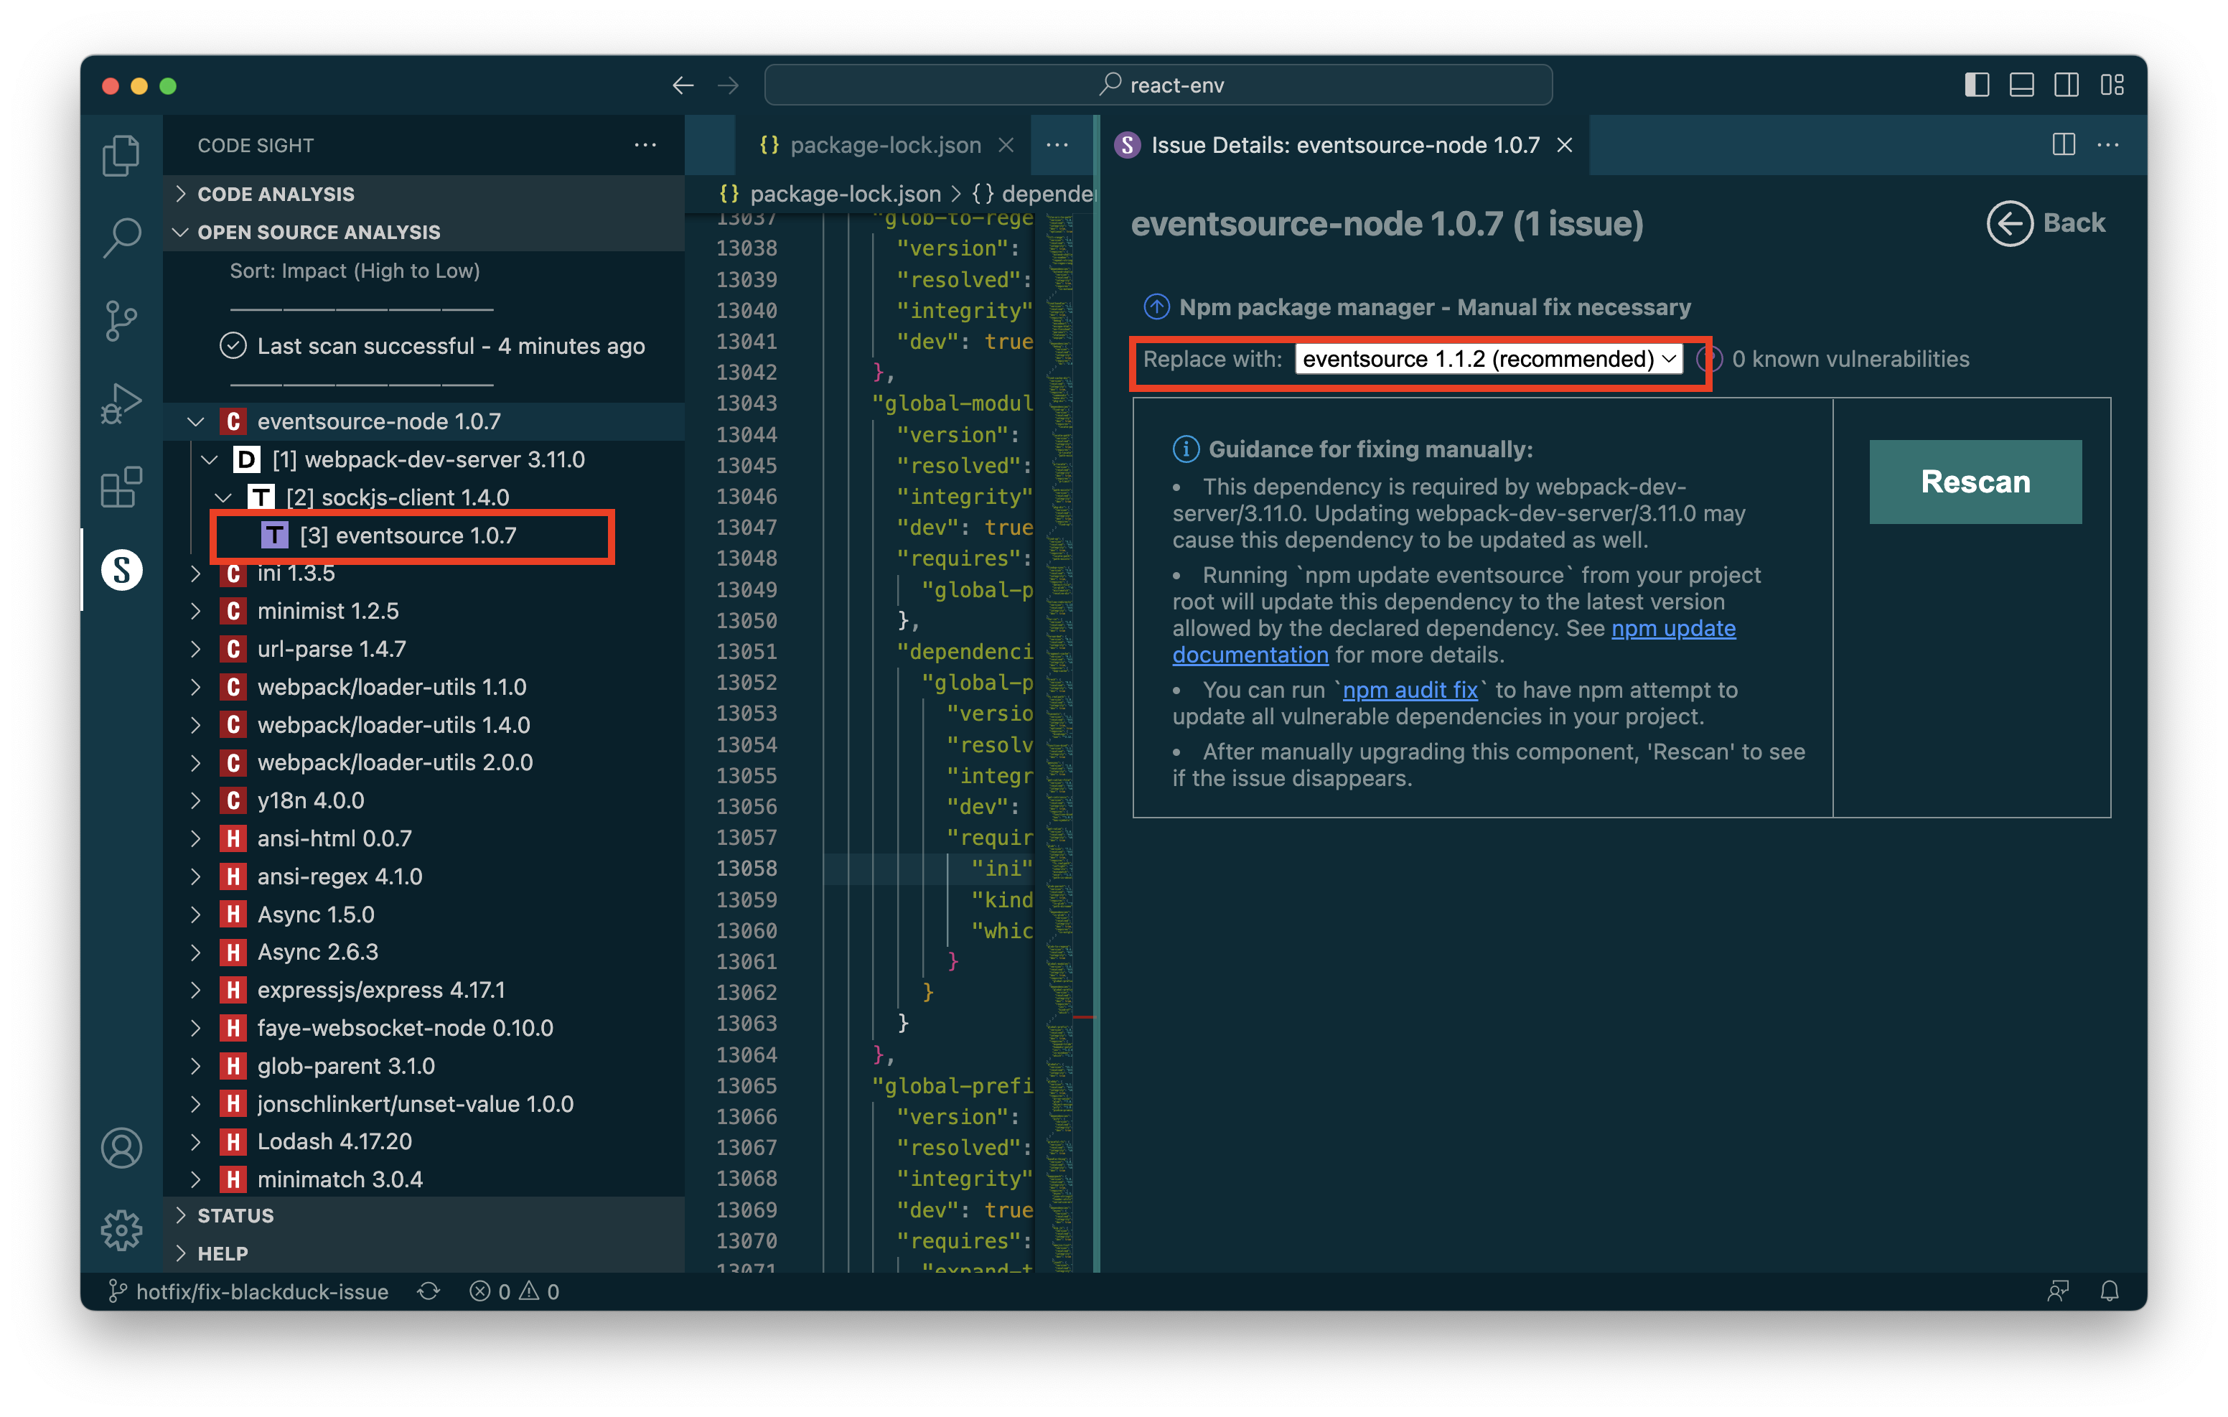2228x1417 pixels.
Task: Click the Back arrow button
Action: (2046, 223)
